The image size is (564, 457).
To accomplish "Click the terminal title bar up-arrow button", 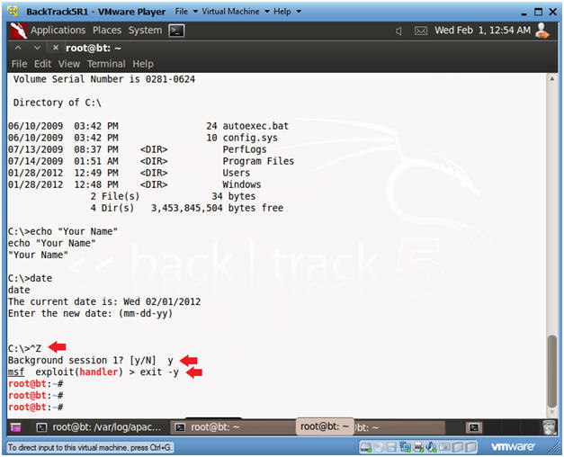I will point(18,48).
